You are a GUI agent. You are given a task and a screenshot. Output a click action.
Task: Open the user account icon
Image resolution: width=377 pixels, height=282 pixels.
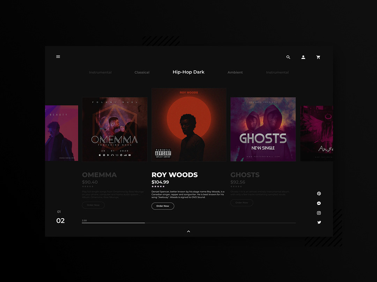(x=303, y=57)
